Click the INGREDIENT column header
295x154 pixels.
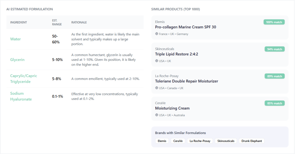(18, 22)
